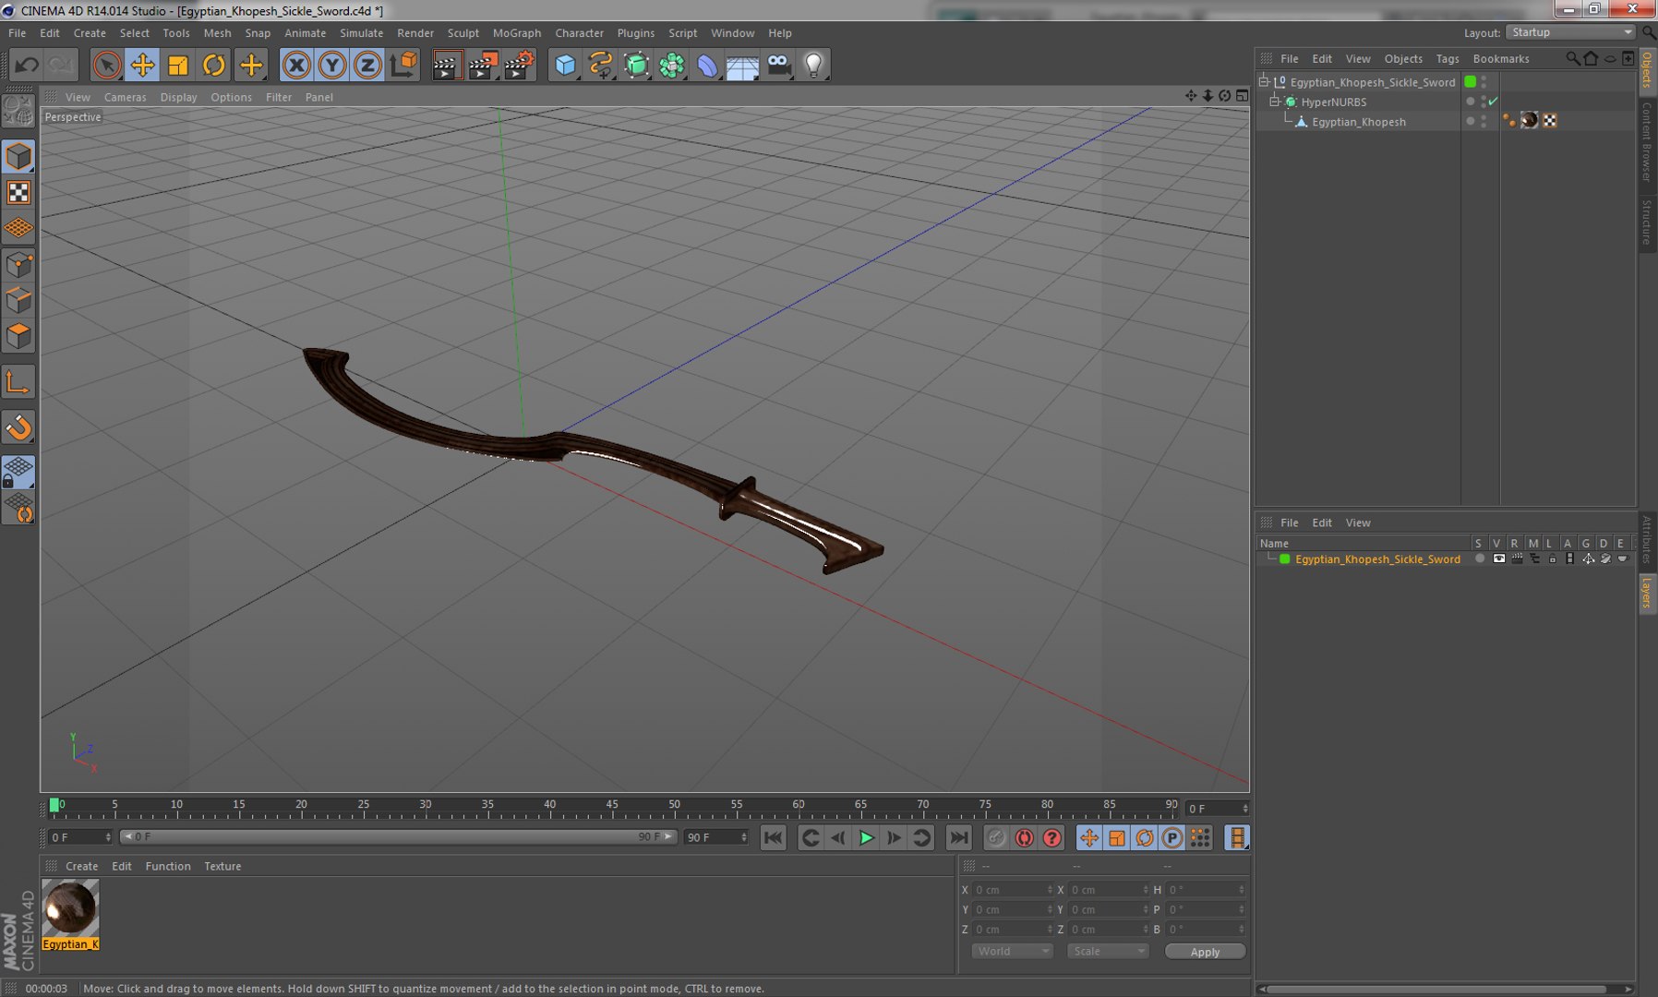Viewport: 1658px width, 997px height.
Task: Play the animation forward
Action: (866, 837)
